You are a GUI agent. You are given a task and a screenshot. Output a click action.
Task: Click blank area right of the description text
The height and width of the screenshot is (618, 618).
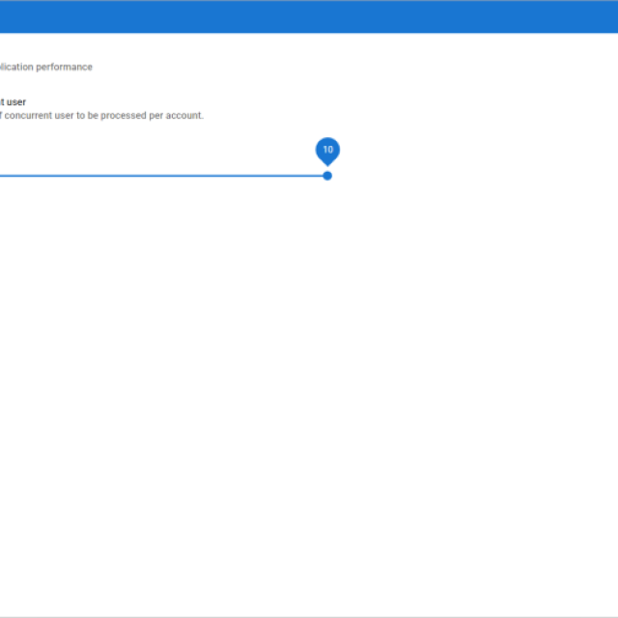click(x=386, y=115)
